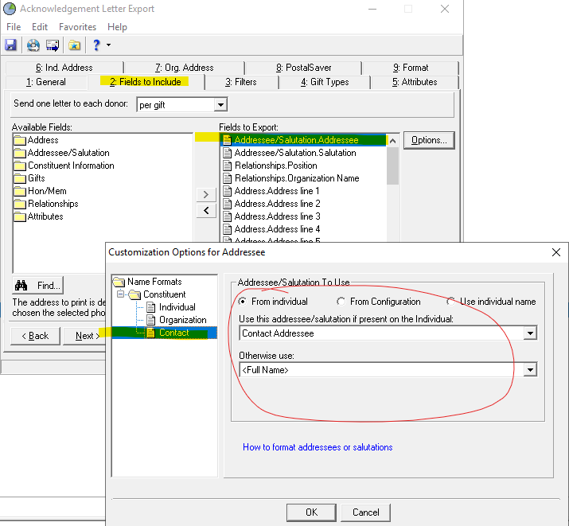Click the Options... button
This screenshot has height=526, width=569.
429,140
